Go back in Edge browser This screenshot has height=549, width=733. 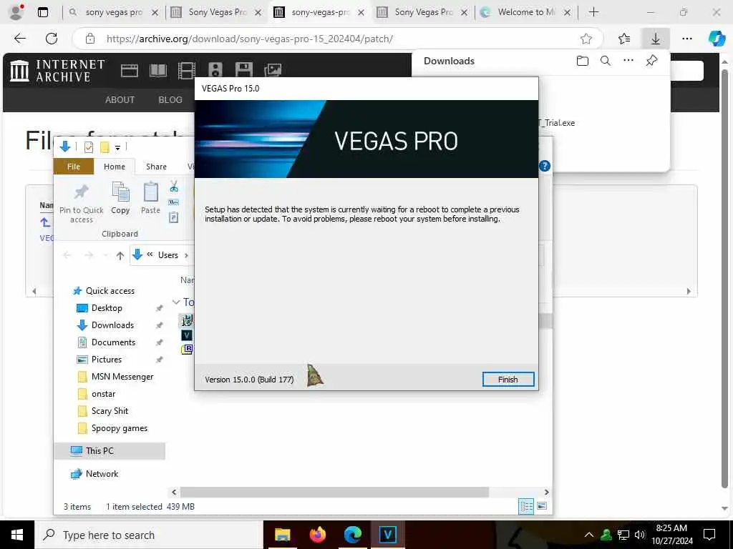click(x=20, y=39)
